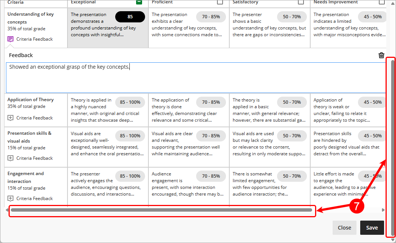This screenshot has width=396, height=243.
Task: Choose Satisfactory 50 - 70% for Presentation skills
Action: [x=292, y=136]
